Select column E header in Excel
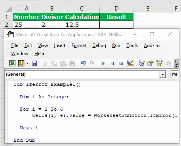The height and width of the screenshot is (146, 181). coord(148,9)
